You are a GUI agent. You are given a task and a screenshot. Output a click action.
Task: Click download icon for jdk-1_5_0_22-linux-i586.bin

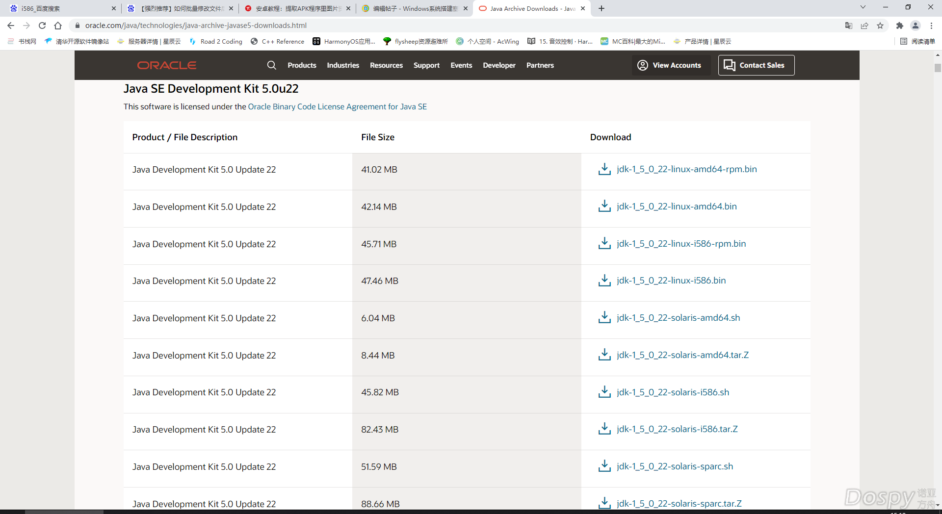tap(604, 281)
